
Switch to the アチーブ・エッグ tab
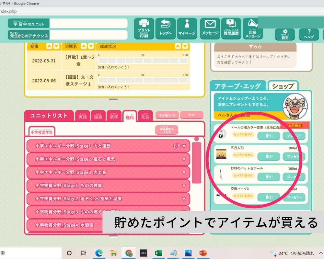[238, 86]
